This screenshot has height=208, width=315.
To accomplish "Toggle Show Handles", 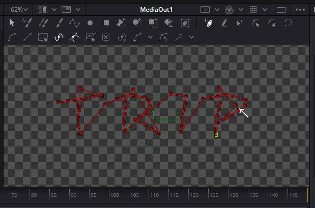I will click(x=74, y=37).
